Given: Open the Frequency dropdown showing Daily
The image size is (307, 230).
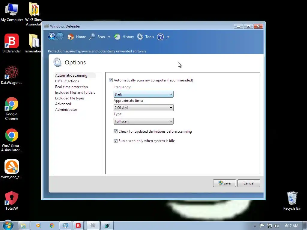Looking at the screenshot, I should [x=143, y=94].
